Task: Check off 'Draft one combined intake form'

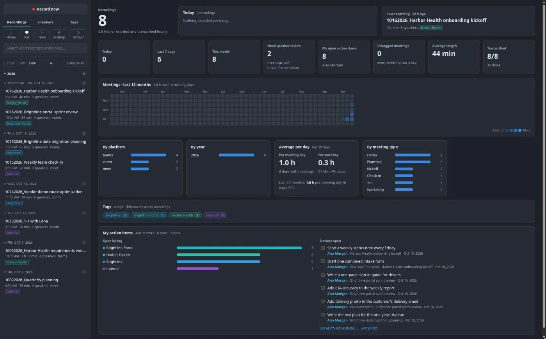Action: point(323,261)
